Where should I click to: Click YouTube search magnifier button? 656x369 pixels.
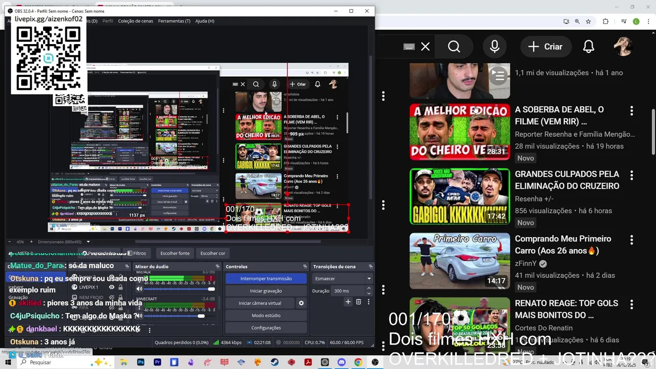click(x=454, y=47)
